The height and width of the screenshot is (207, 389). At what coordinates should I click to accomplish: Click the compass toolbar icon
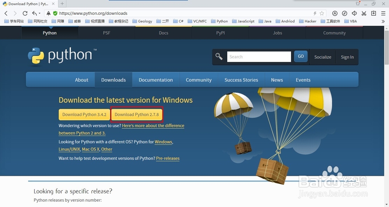[x=344, y=13]
